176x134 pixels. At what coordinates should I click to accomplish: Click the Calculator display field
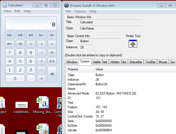(x=31, y=23)
